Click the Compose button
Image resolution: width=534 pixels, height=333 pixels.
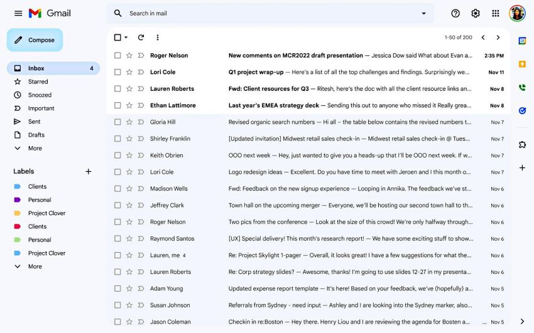(35, 40)
